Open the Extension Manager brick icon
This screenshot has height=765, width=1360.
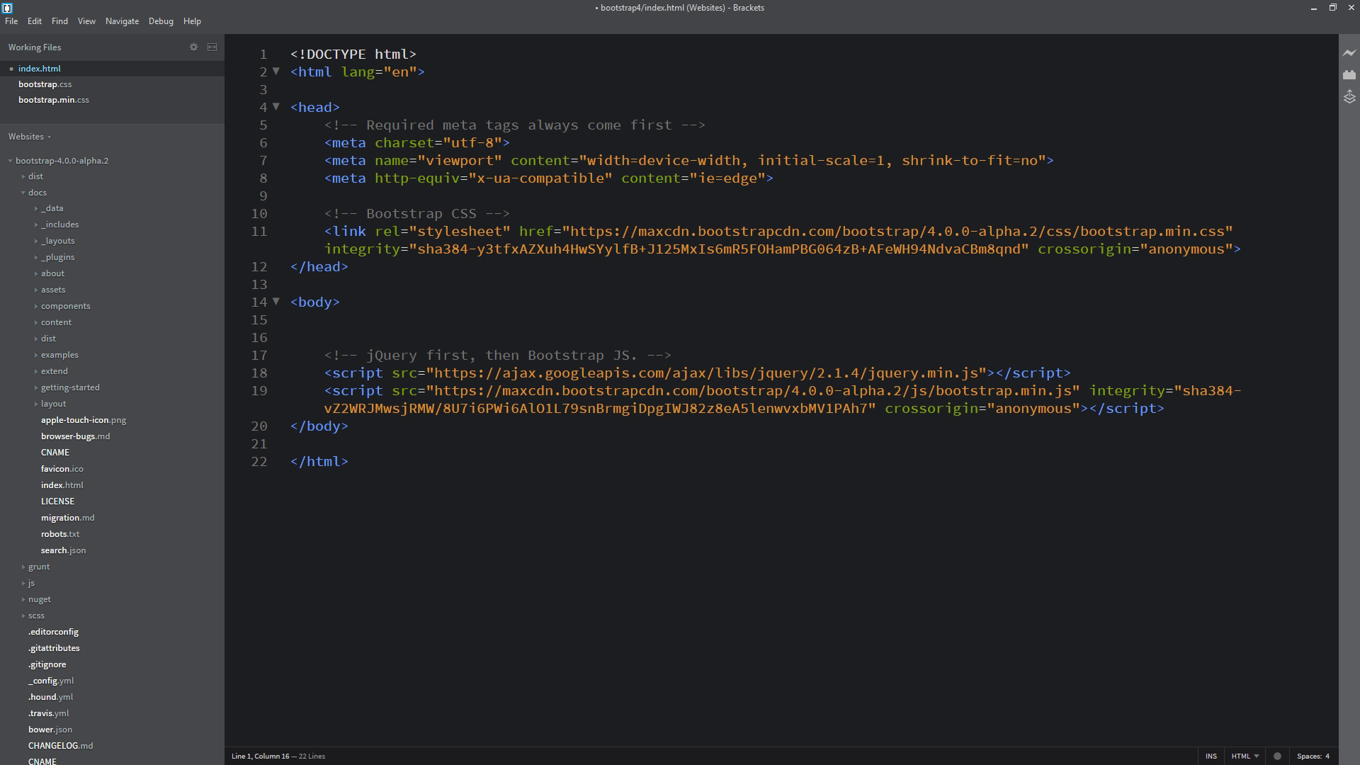tap(1349, 74)
